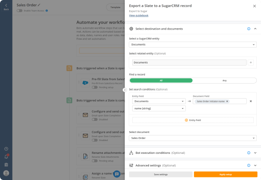Open the Enable Team Access info icon
The image size is (261, 180).
47,11
